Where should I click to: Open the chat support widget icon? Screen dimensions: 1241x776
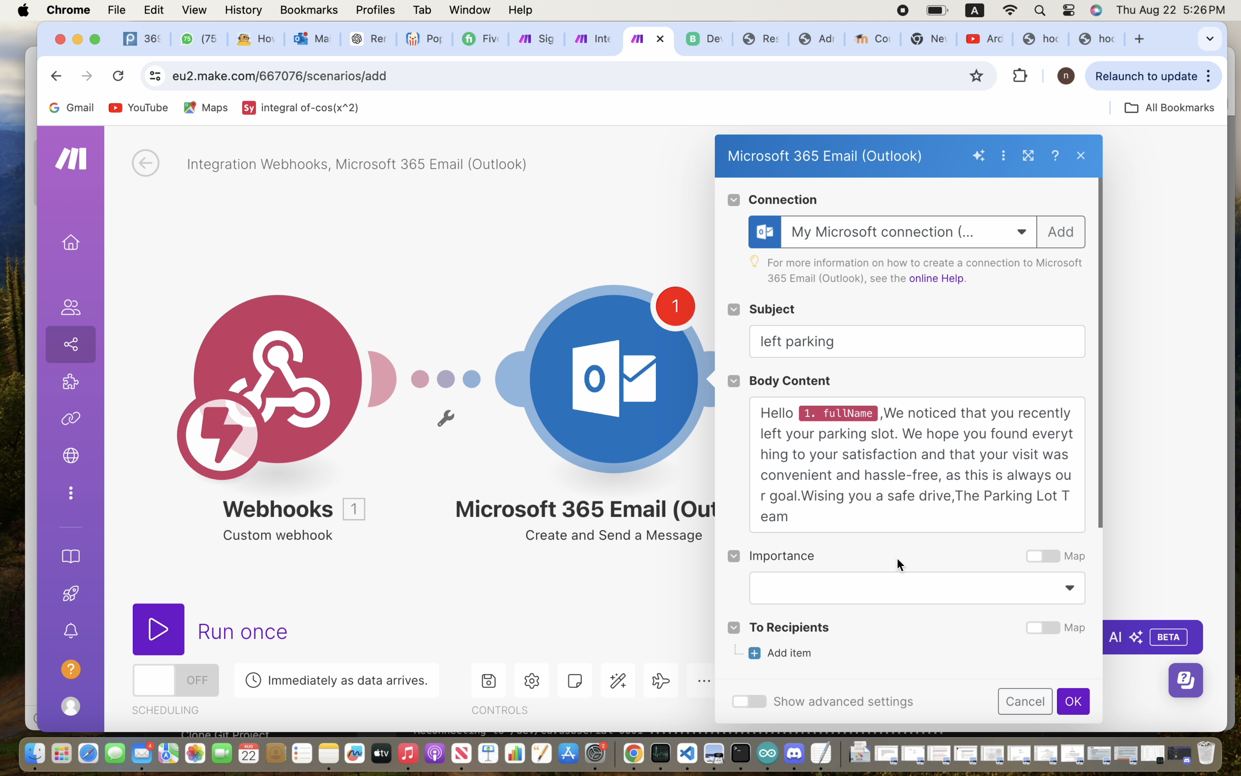[1186, 680]
